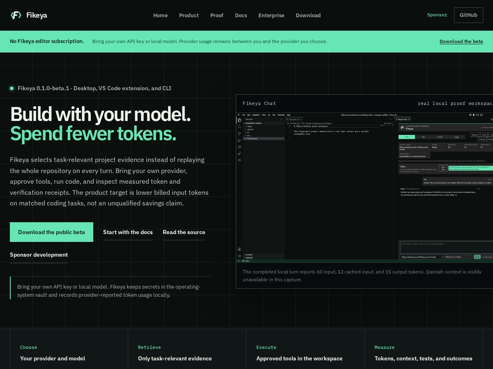Expand the test folder in embedded screenshot

[x=264, y=135]
